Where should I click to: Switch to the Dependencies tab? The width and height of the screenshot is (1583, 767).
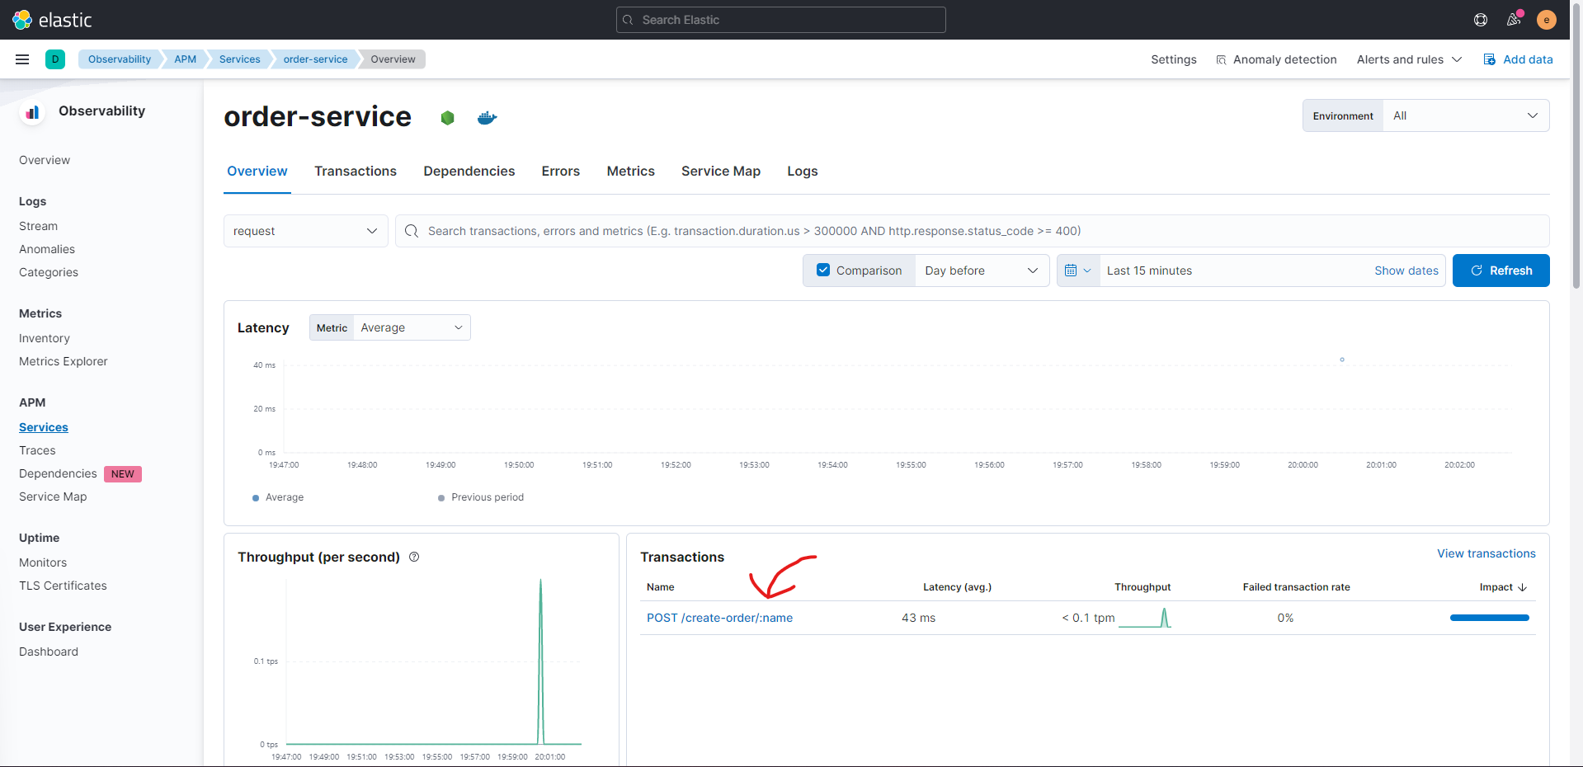click(x=469, y=171)
